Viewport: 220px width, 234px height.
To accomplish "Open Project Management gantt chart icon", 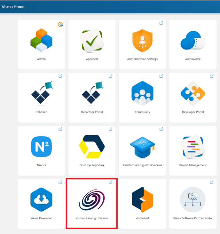I will (193, 146).
